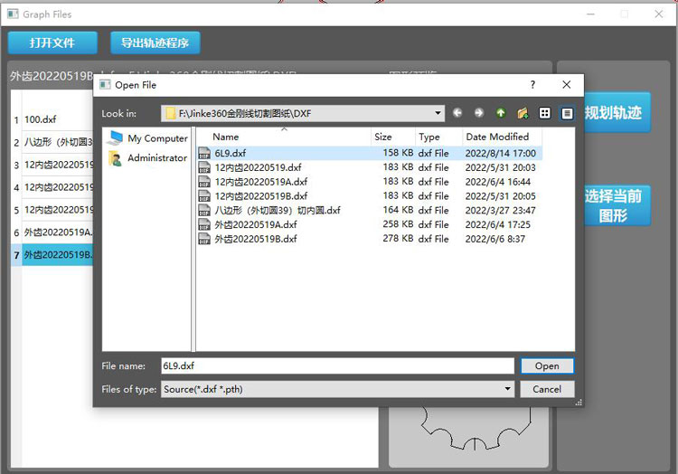Click the Forward arrow in Open File dialog
Image resolution: width=678 pixels, height=474 pixels.
pyautogui.click(x=478, y=113)
